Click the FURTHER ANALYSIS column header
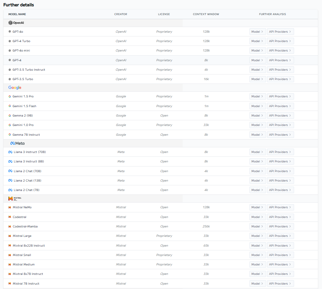This screenshot has width=322, height=289. tap(272, 14)
